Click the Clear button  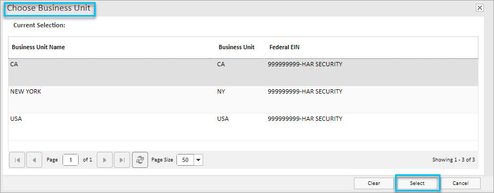pos(374,183)
